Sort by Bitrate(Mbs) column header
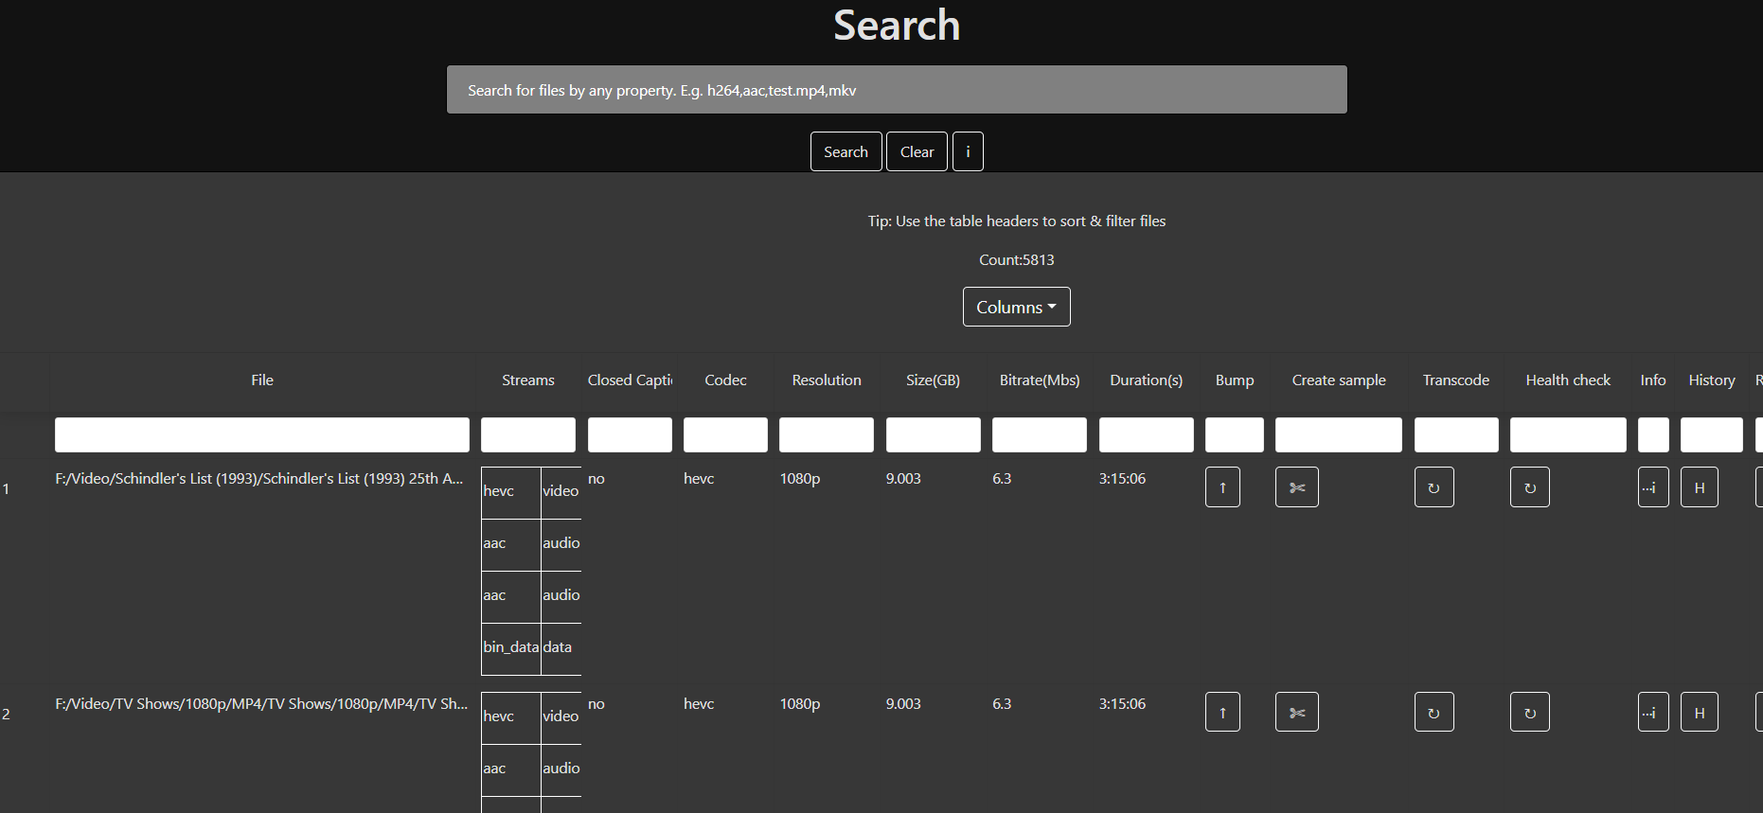Viewport: 1763px width, 813px height. point(1040,380)
